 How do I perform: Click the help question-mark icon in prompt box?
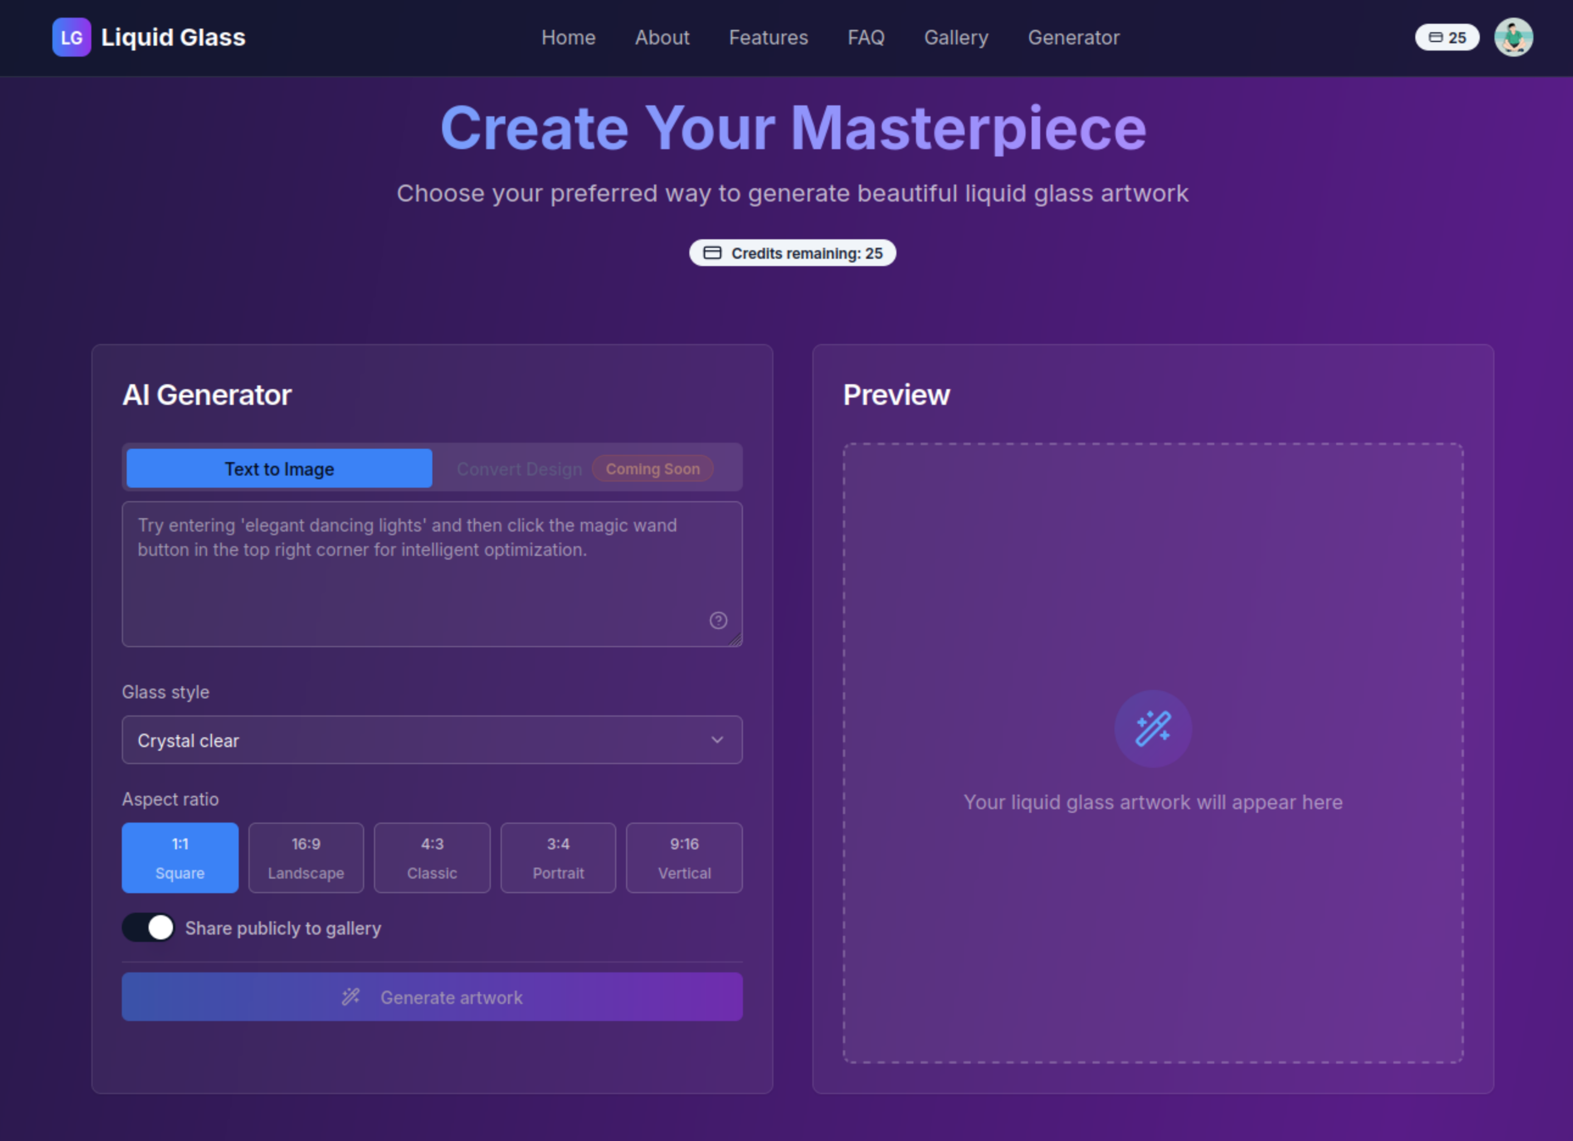(719, 620)
